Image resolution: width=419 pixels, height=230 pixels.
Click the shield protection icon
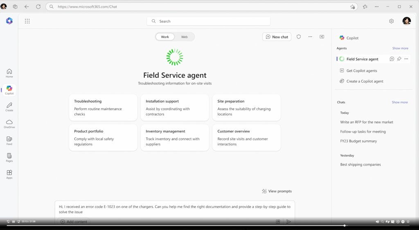299,37
